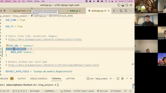Screen dimensions: 166x93
Task: Open the View menu
Action: [x=15, y=1]
